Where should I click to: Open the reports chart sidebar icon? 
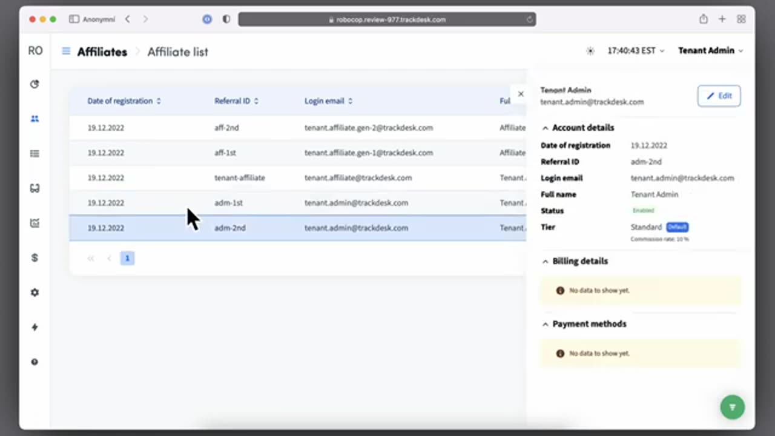click(35, 223)
